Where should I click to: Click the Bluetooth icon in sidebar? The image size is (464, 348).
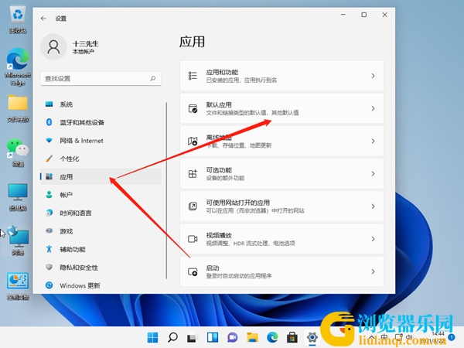pos(49,122)
